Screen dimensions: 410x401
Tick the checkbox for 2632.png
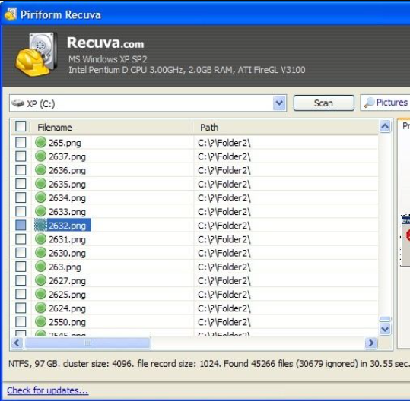[21, 225]
